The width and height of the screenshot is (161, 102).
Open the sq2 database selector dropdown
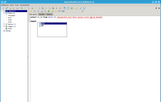coord(72,11)
